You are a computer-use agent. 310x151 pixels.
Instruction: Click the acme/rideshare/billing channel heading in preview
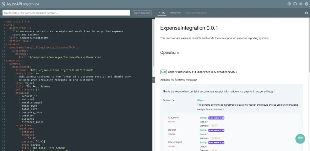(x=202, y=72)
